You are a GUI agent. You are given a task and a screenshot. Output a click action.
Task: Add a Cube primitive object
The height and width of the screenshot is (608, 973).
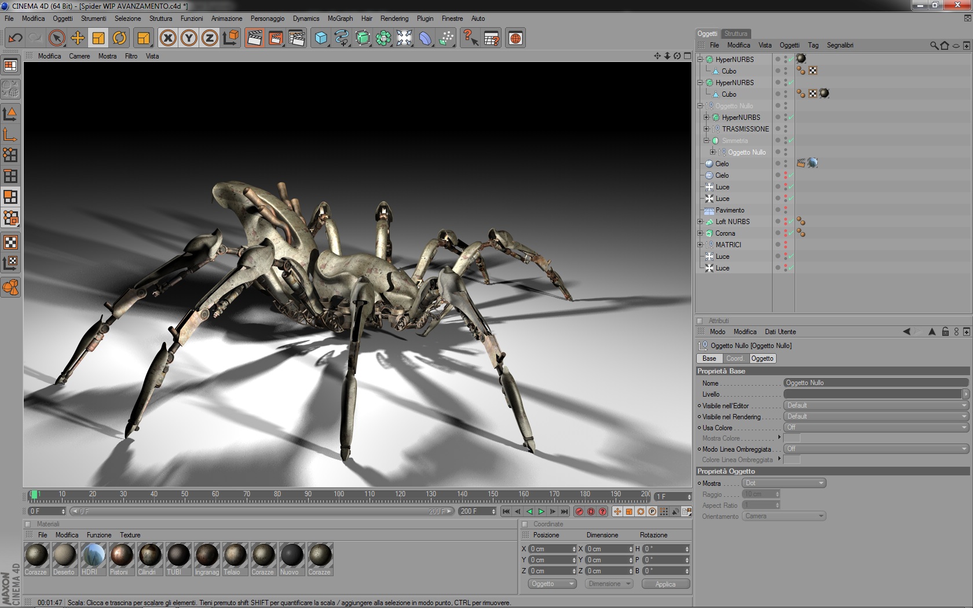[x=321, y=39]
